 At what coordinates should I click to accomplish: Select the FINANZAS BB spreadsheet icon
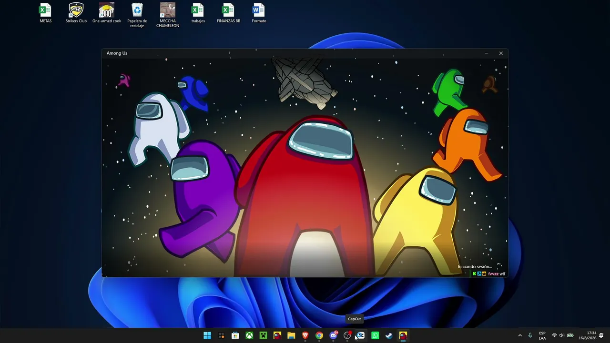pos(228,13)
